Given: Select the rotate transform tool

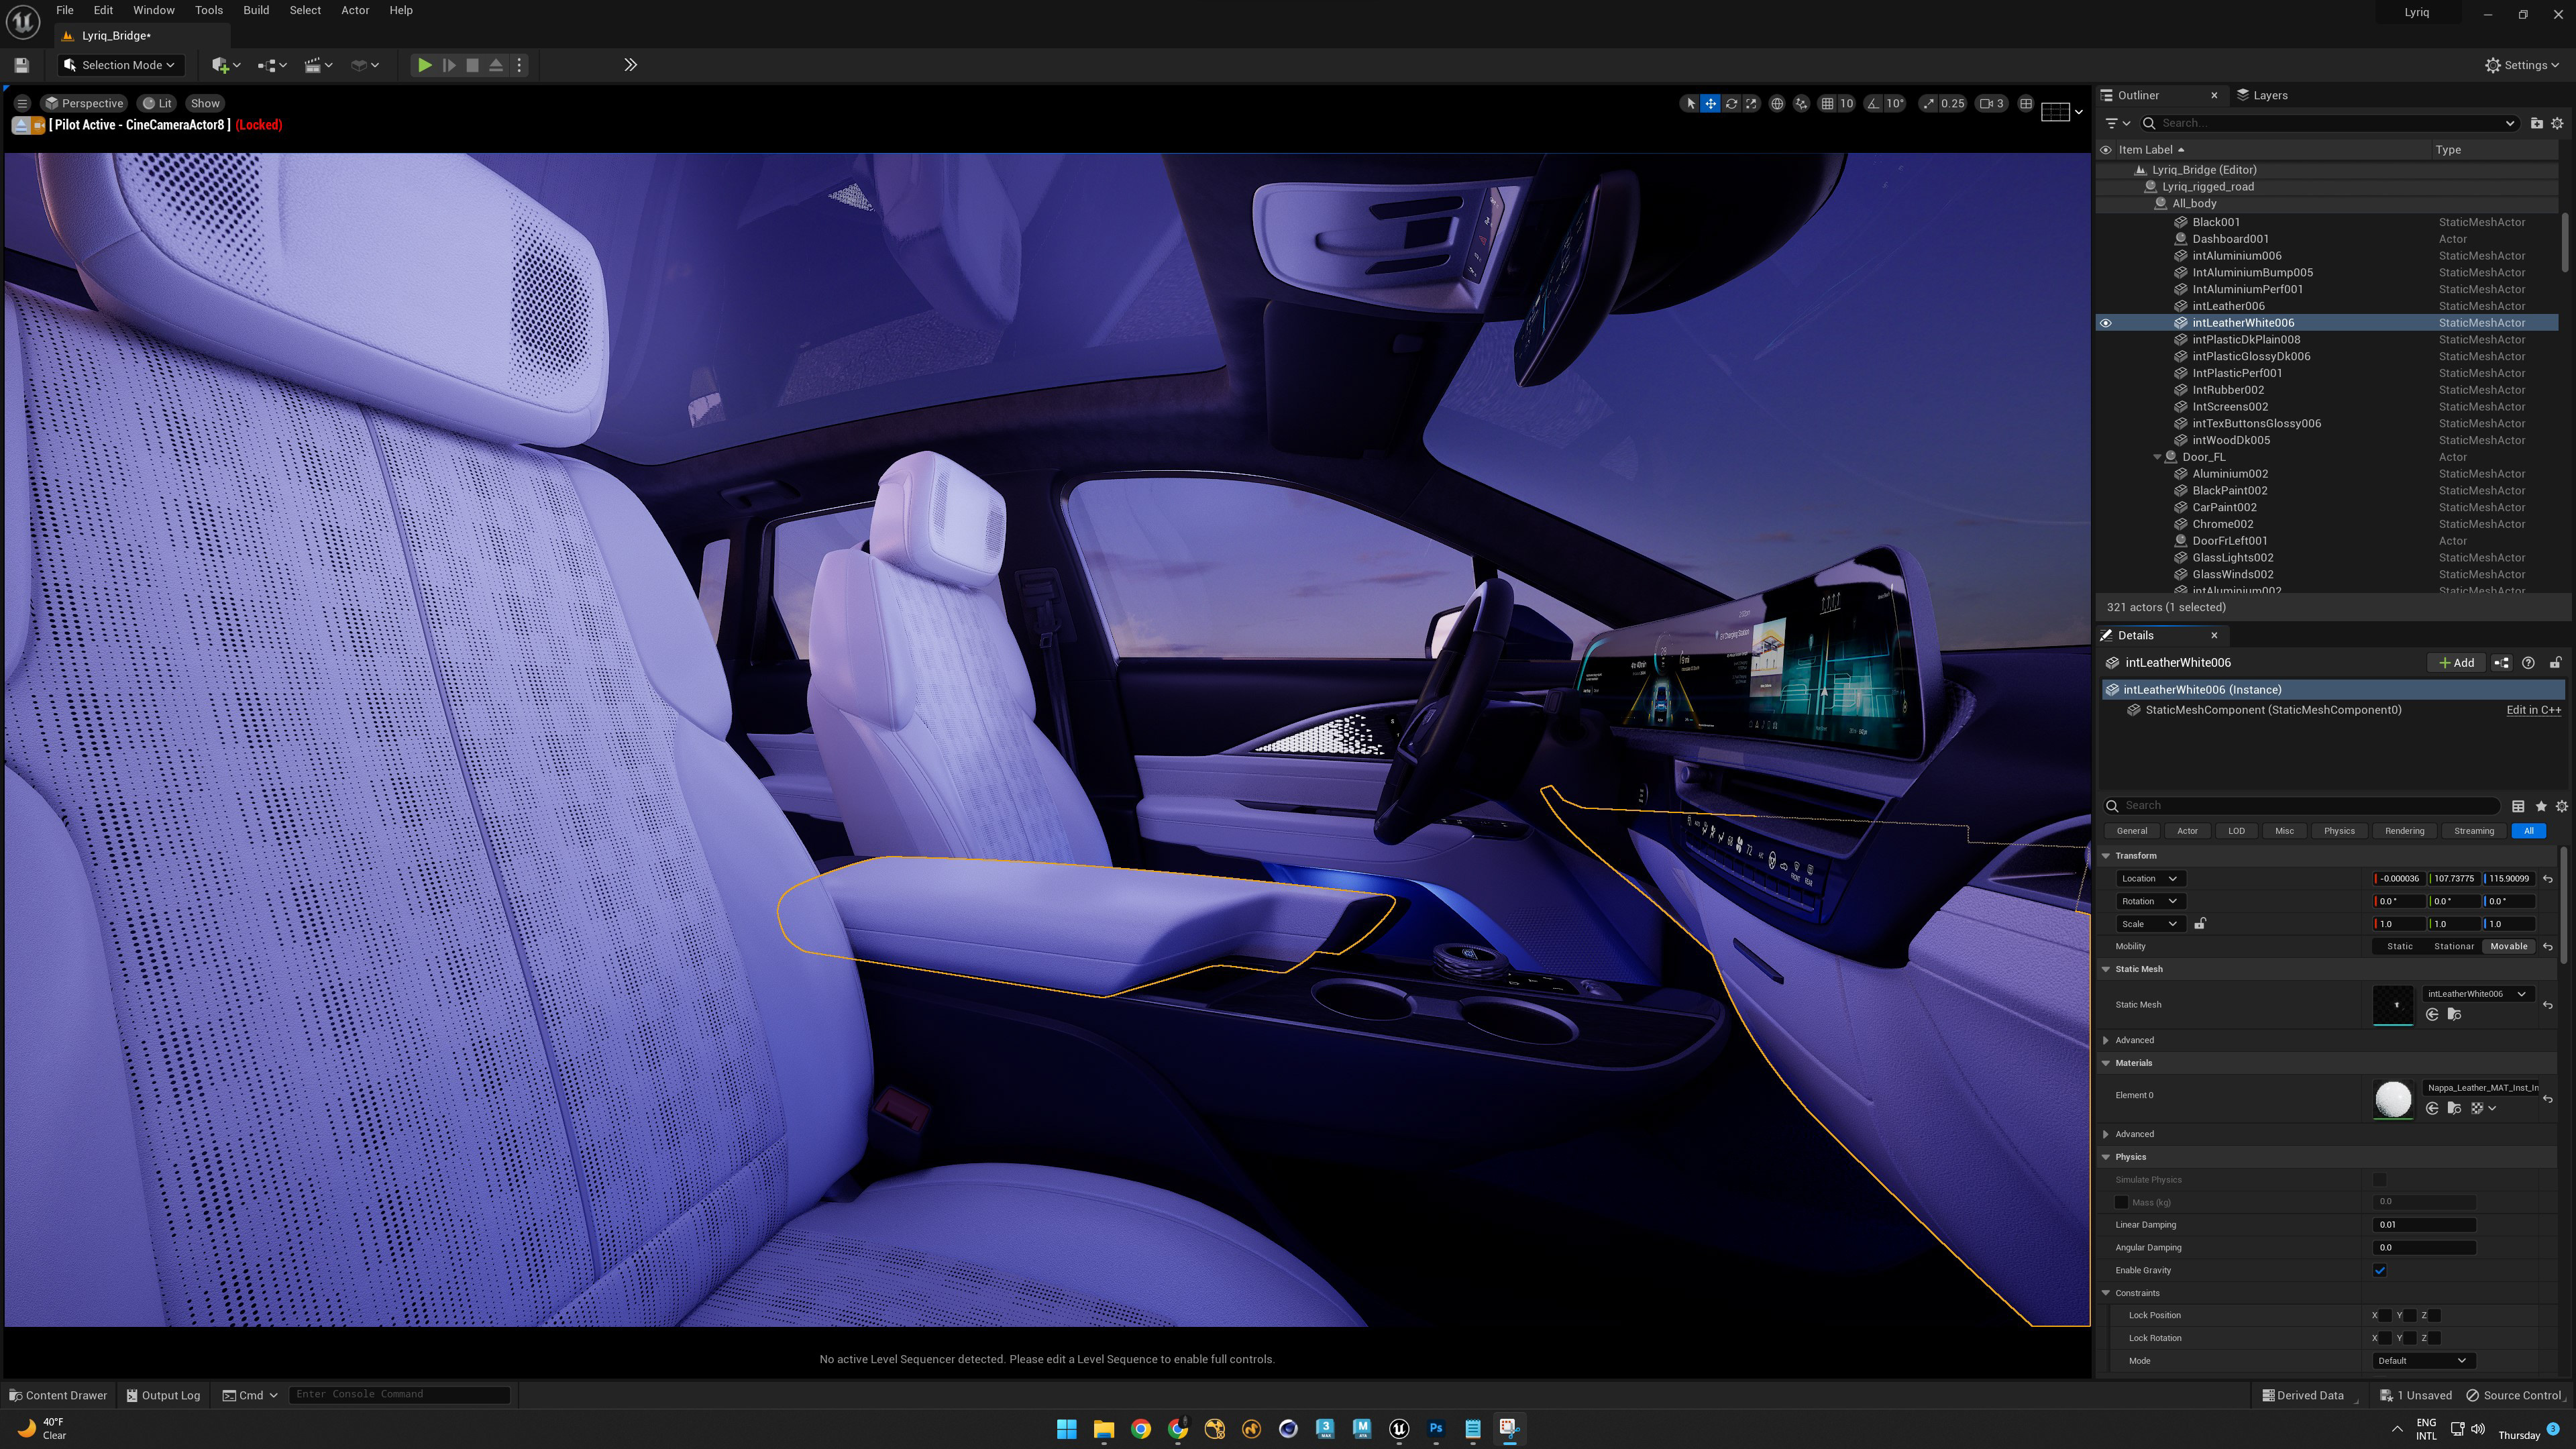Looking at the screenshot, I should coord(1731,103).
